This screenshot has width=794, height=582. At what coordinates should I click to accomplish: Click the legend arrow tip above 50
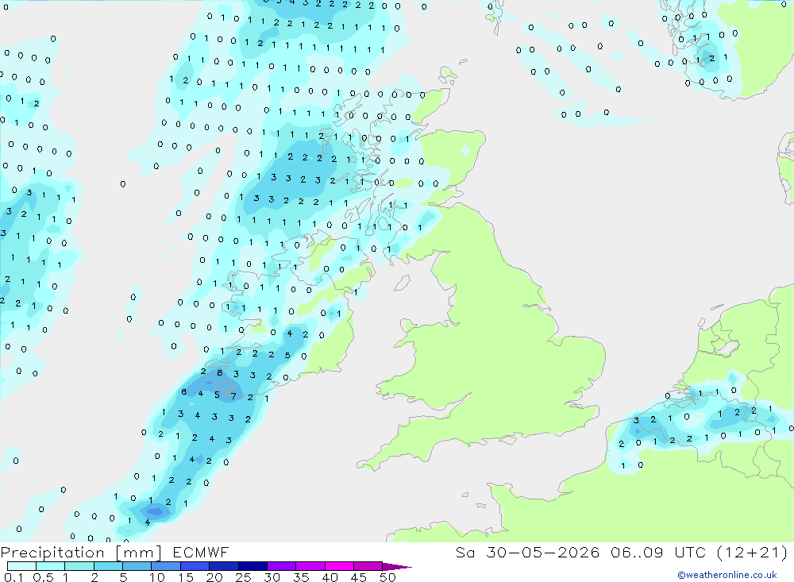click(397, 567)
